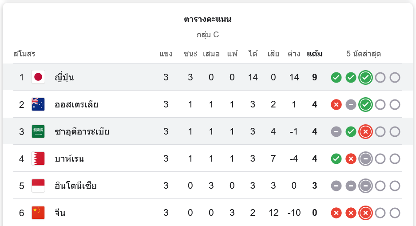Click Australia's flag icon

[38, 105]
